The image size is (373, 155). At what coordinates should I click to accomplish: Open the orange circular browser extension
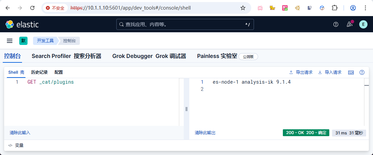pos(297,8)
